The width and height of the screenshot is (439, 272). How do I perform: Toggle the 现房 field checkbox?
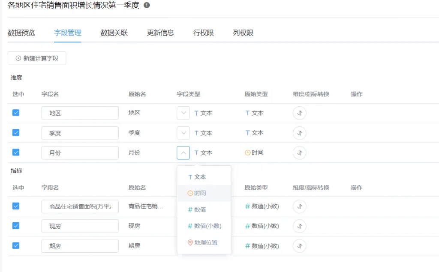tap(16, 226)
